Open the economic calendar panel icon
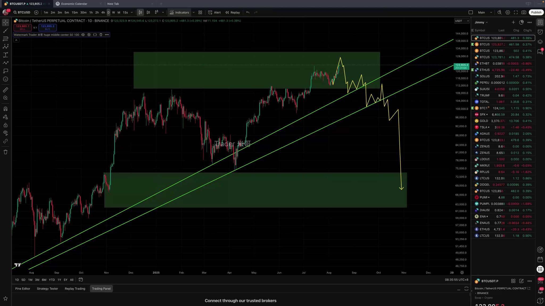The width and height of the screenshot is (545, 306). click(540, 259)
